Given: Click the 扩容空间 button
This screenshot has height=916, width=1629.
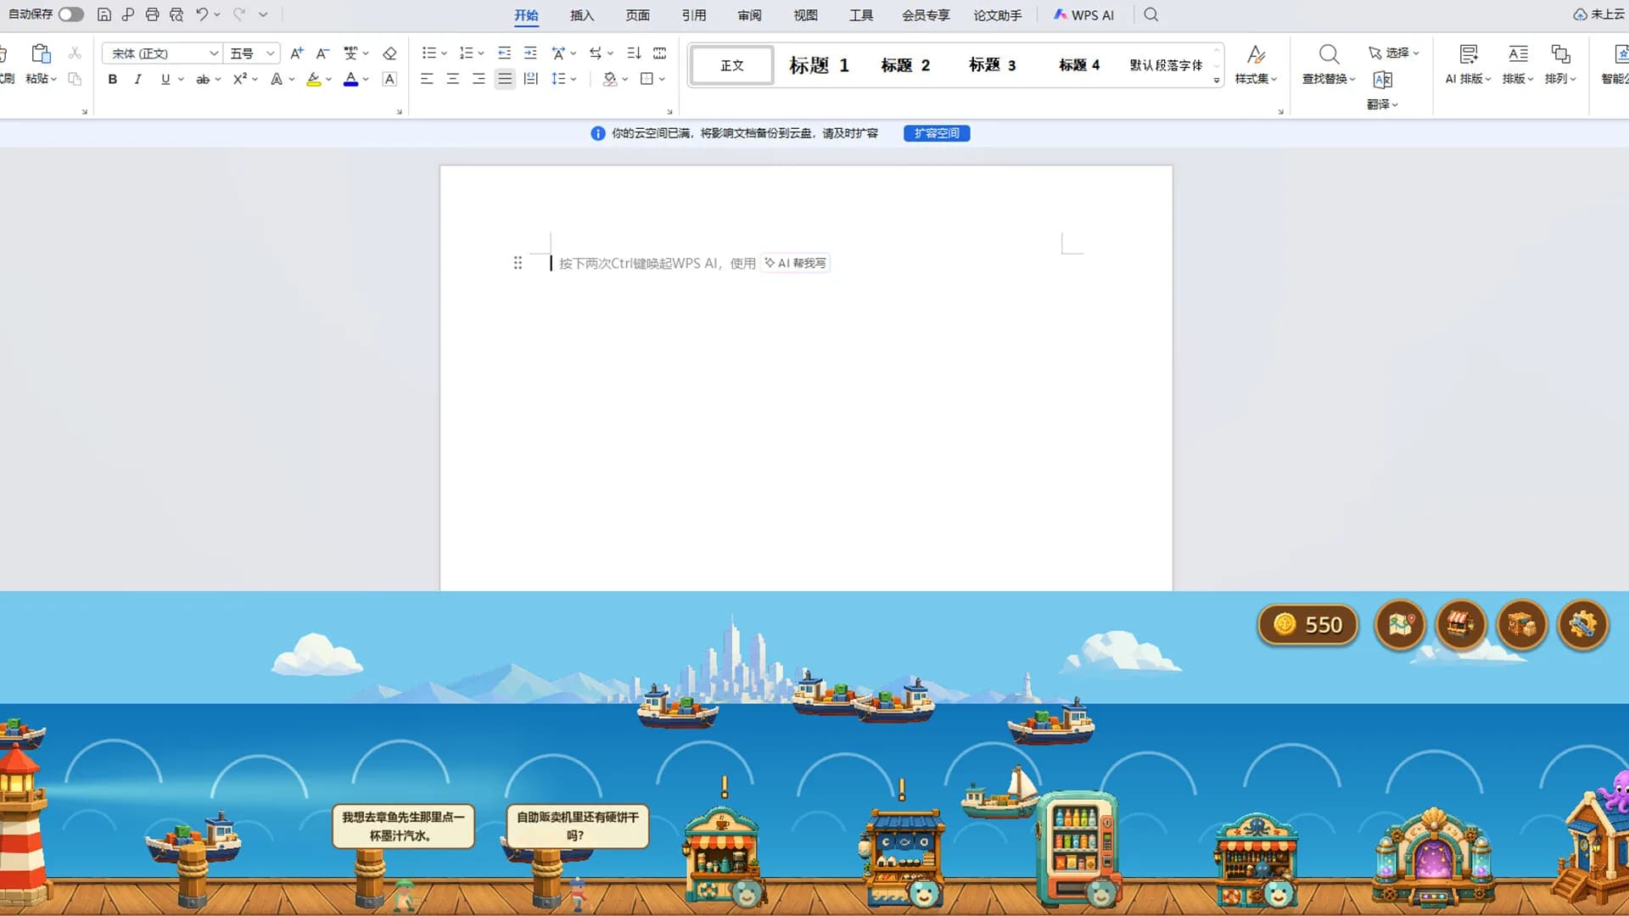Looking at the screenshot, I should pos(937,133).
